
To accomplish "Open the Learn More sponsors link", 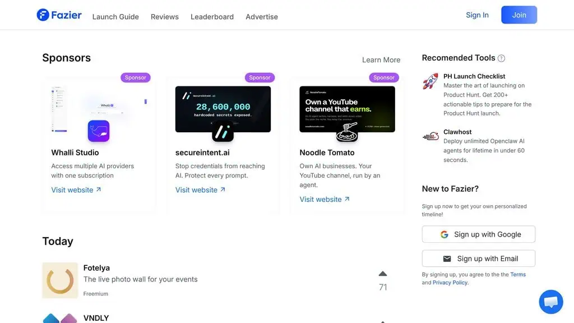I will pos(381,59).
